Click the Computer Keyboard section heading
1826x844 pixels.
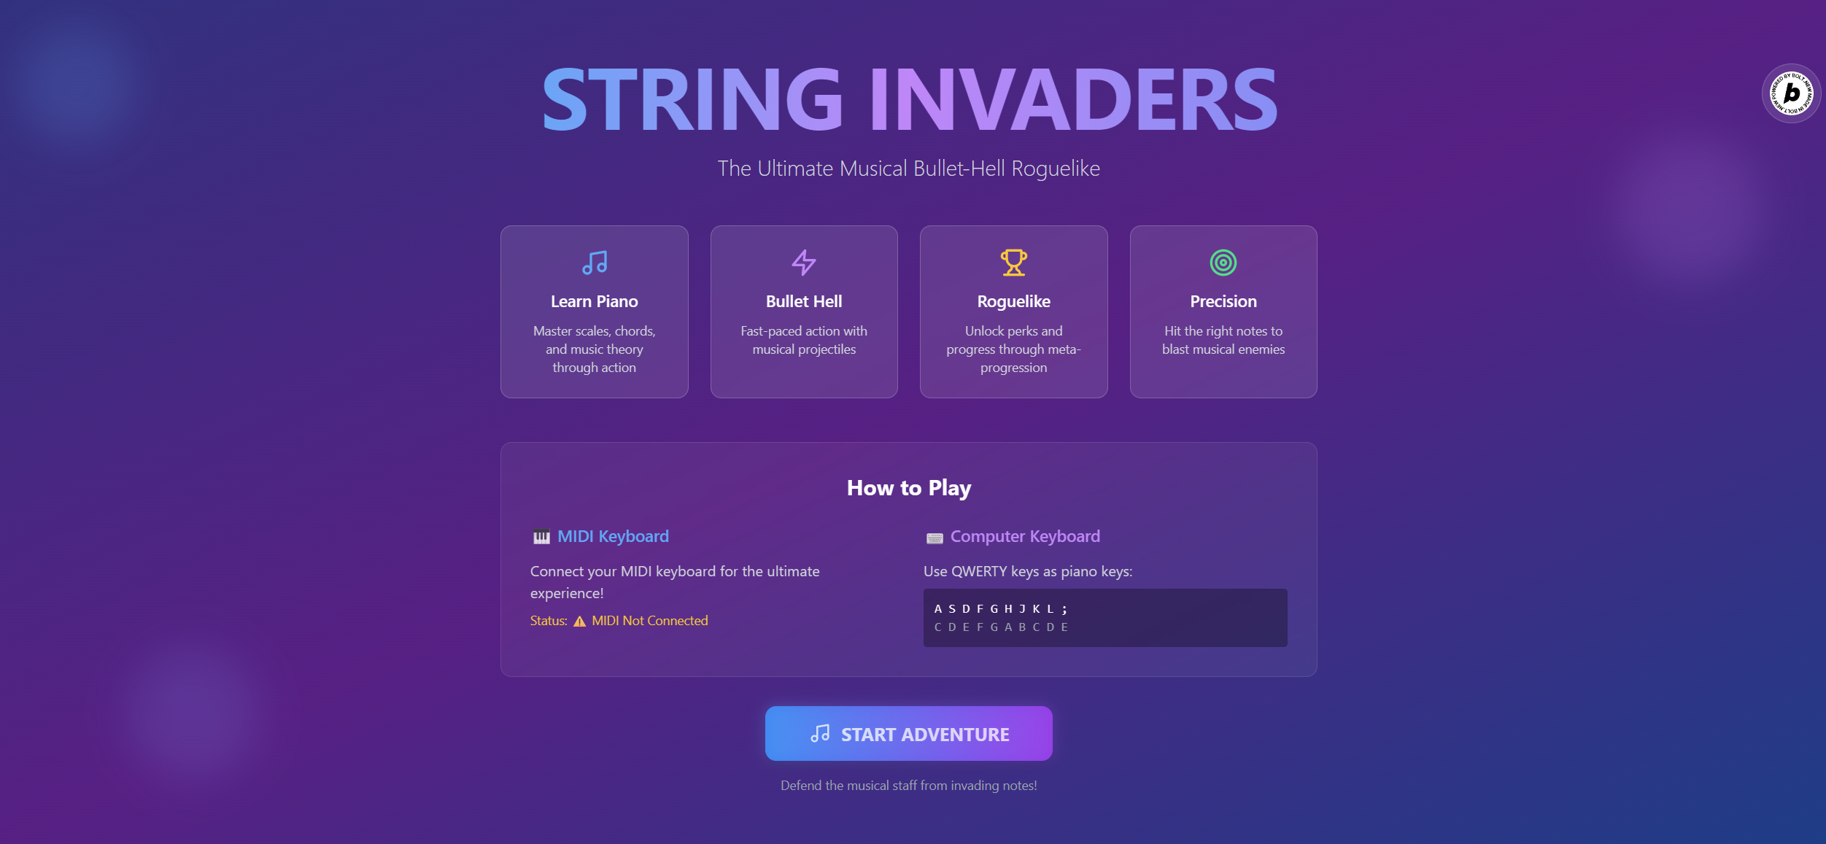coord(1025,536)
